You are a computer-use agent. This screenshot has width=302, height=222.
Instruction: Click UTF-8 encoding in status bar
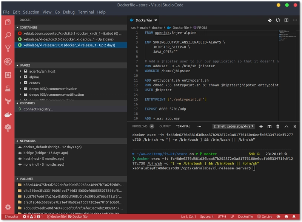(222, 217)
